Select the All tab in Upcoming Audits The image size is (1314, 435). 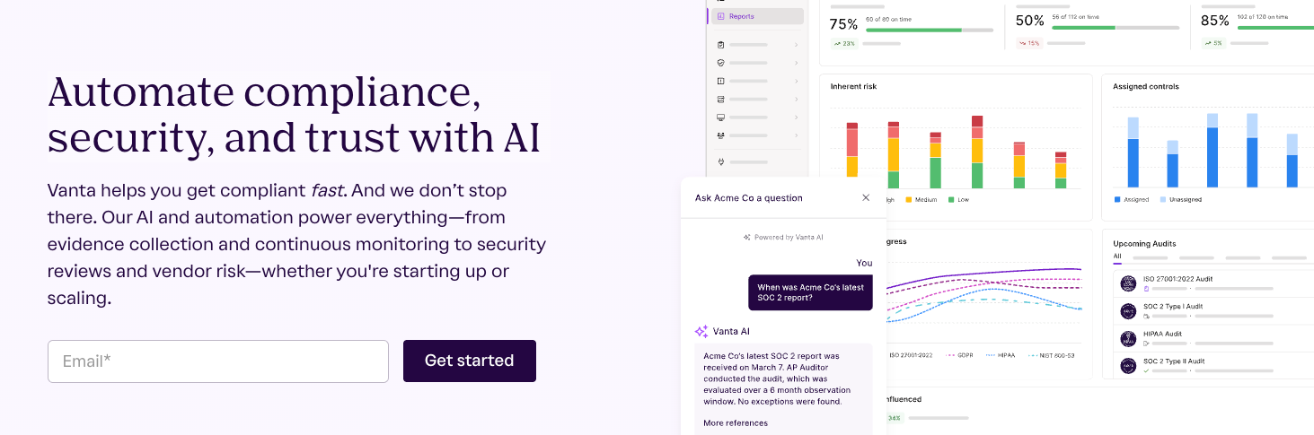coord(1117,257)
